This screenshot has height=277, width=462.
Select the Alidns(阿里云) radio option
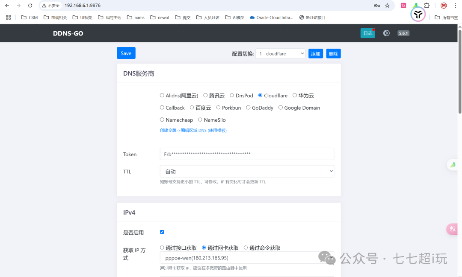tap(162, 96)
